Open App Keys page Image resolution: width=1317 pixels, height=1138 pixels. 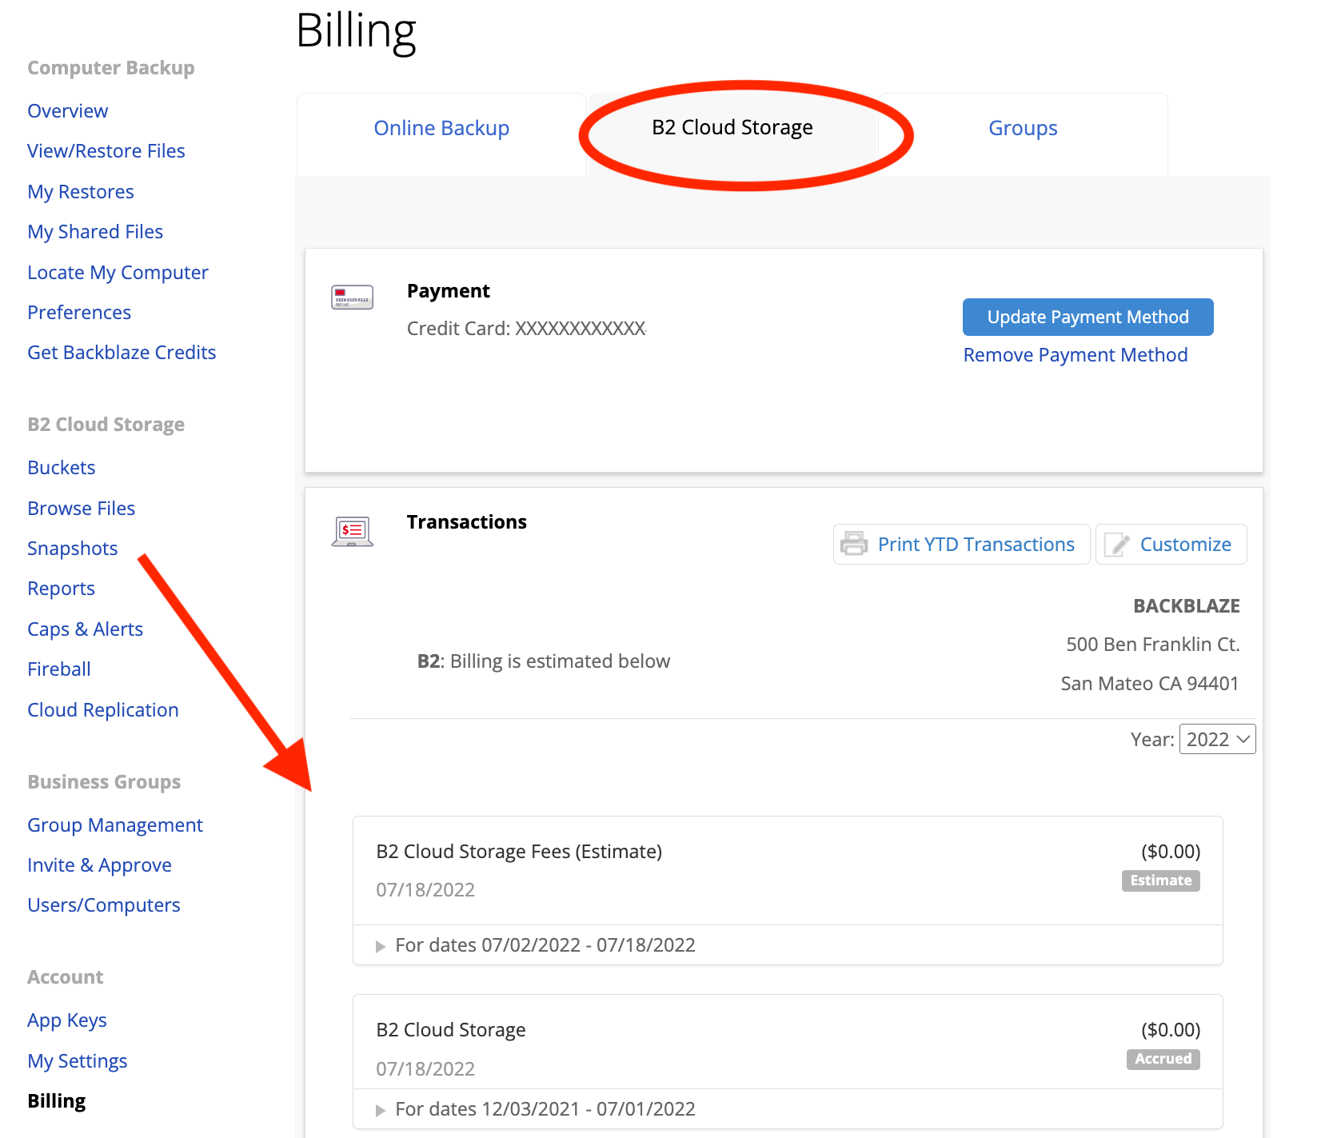point(67,1020)
